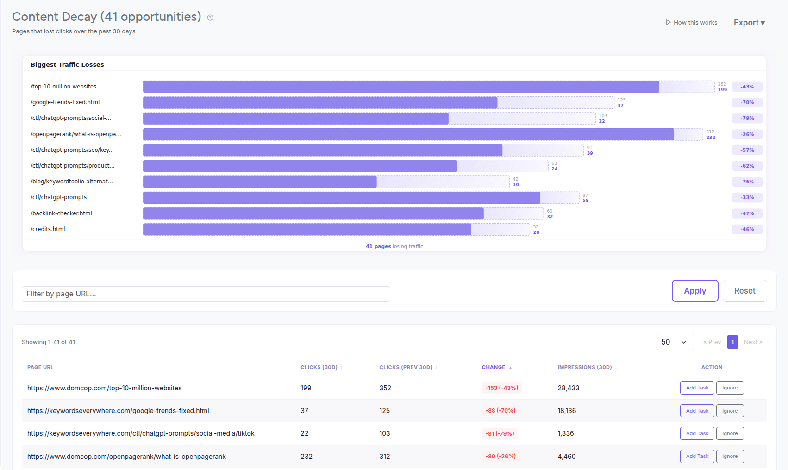788x470 pixels.
Task: Click the /backlink-checker.html chart label
Action: (x=61, y=213)
